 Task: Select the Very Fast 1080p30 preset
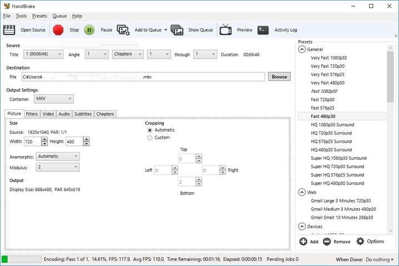pos(328,58)
